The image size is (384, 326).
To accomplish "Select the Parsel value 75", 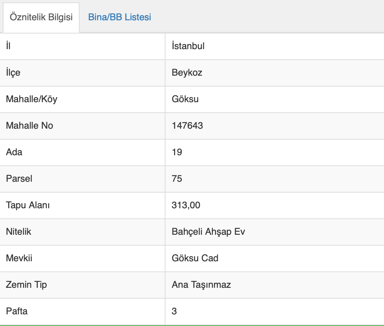I will 177,179.
